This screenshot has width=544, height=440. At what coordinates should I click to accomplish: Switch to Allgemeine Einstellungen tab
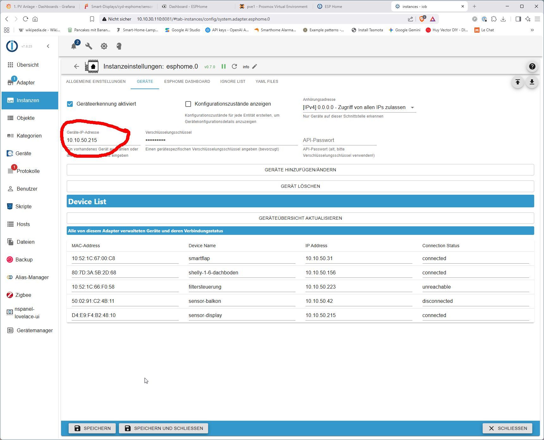click(96, 82)
